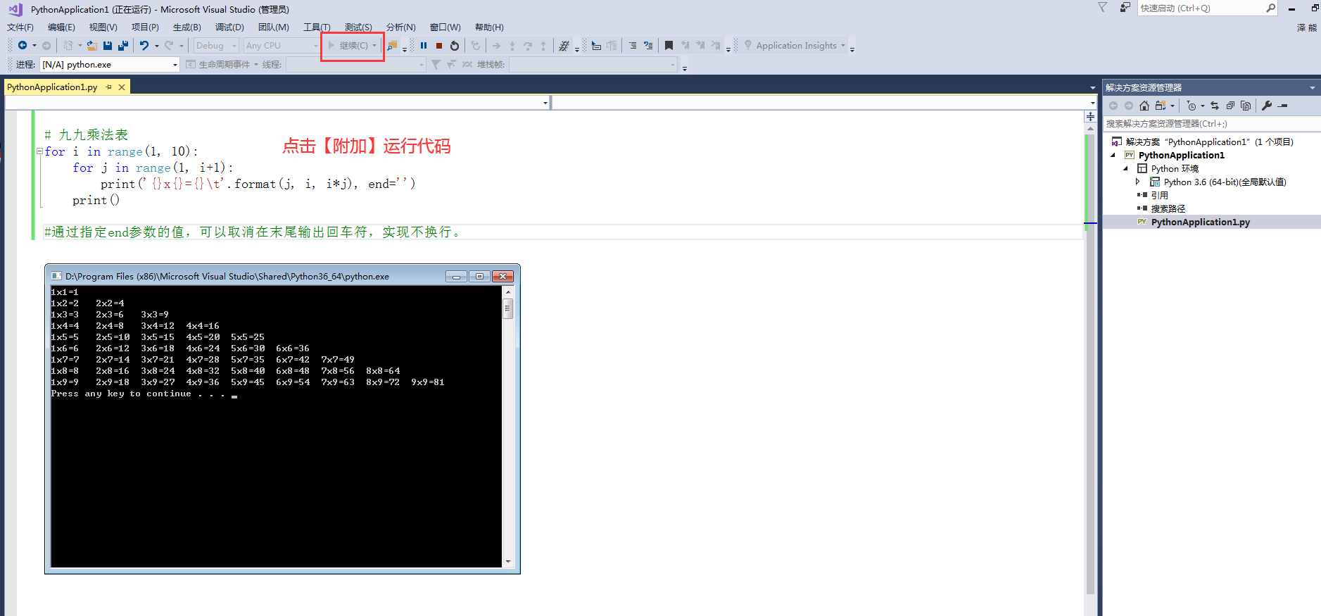Click the Navigate Backward arrow icon
The width and height of the screenshot is (1321, 616).
coord(23,46)
